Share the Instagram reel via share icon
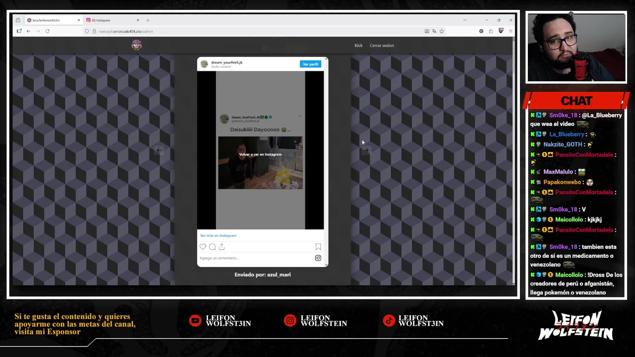635x357 pixels. [x=222, y=247]
